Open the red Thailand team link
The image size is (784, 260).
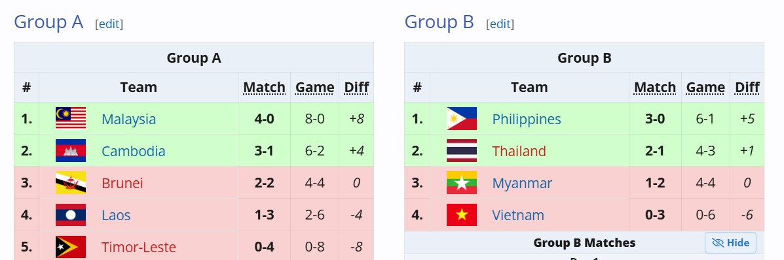519,151
